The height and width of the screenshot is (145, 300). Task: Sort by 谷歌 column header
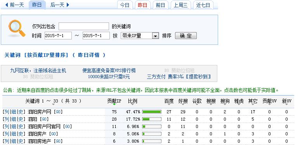click(197, 101)
